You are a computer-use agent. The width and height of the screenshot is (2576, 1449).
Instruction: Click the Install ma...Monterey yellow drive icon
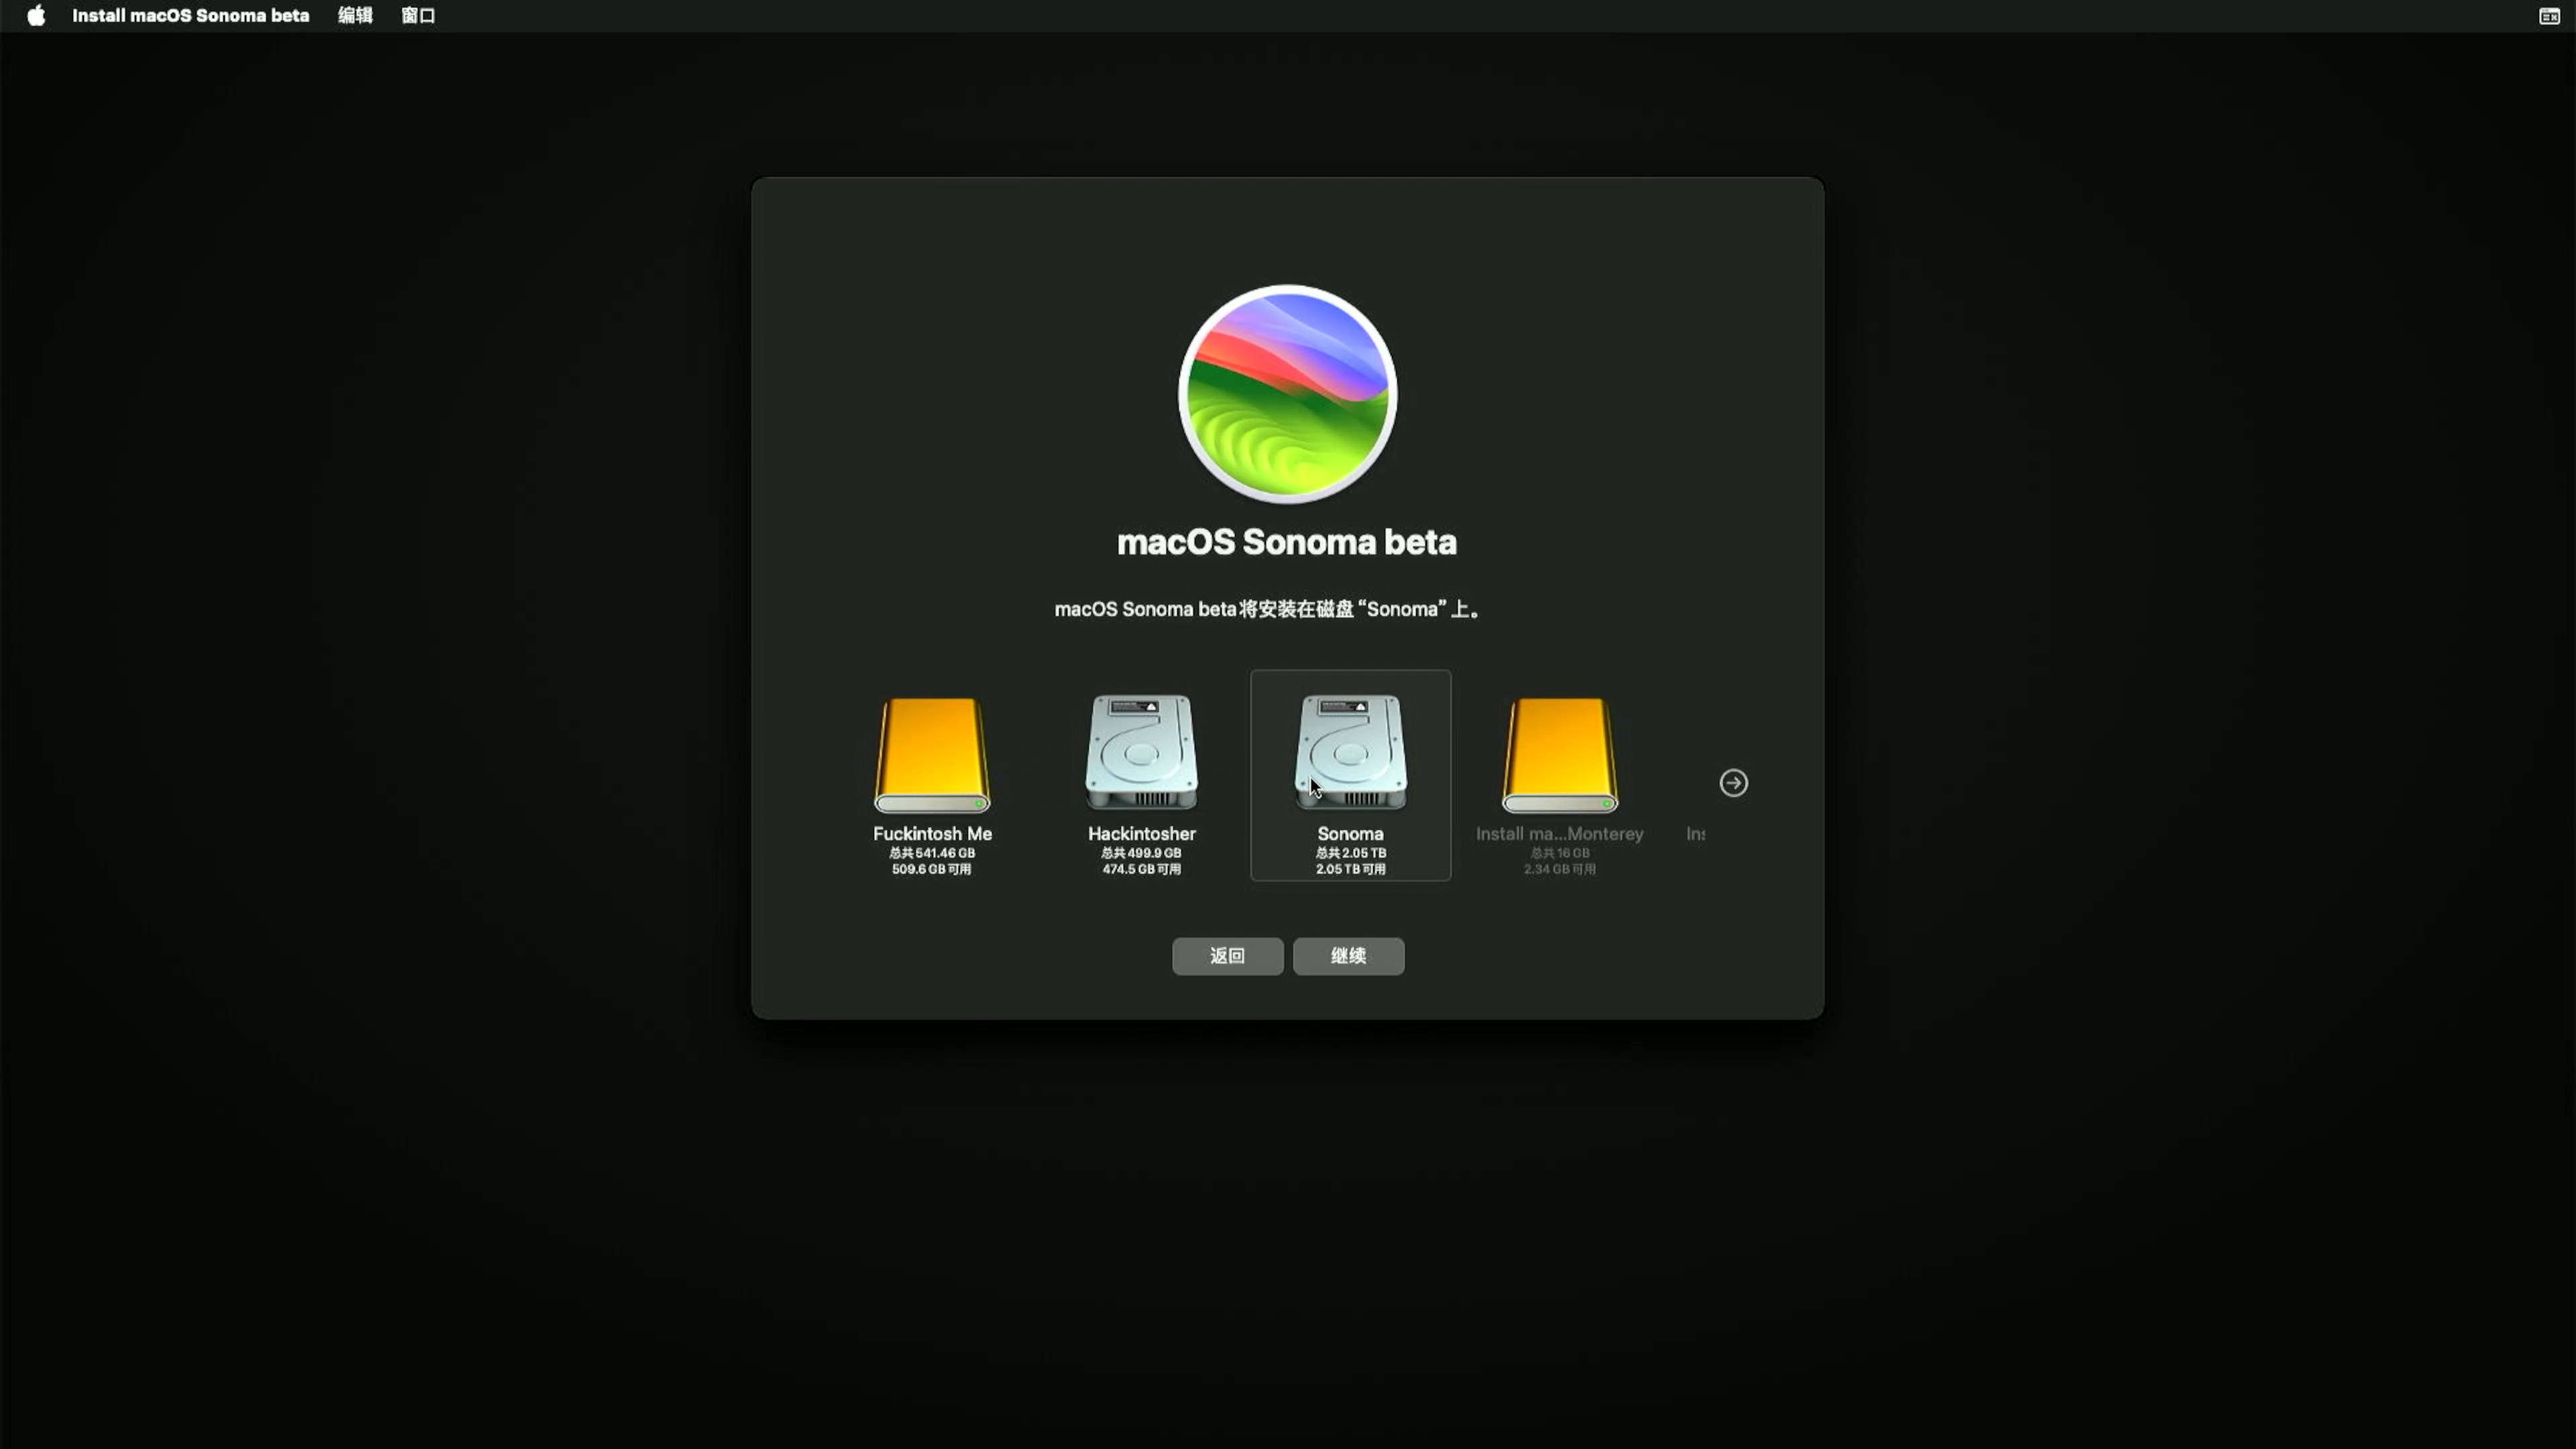click(x=1559, y=755)
